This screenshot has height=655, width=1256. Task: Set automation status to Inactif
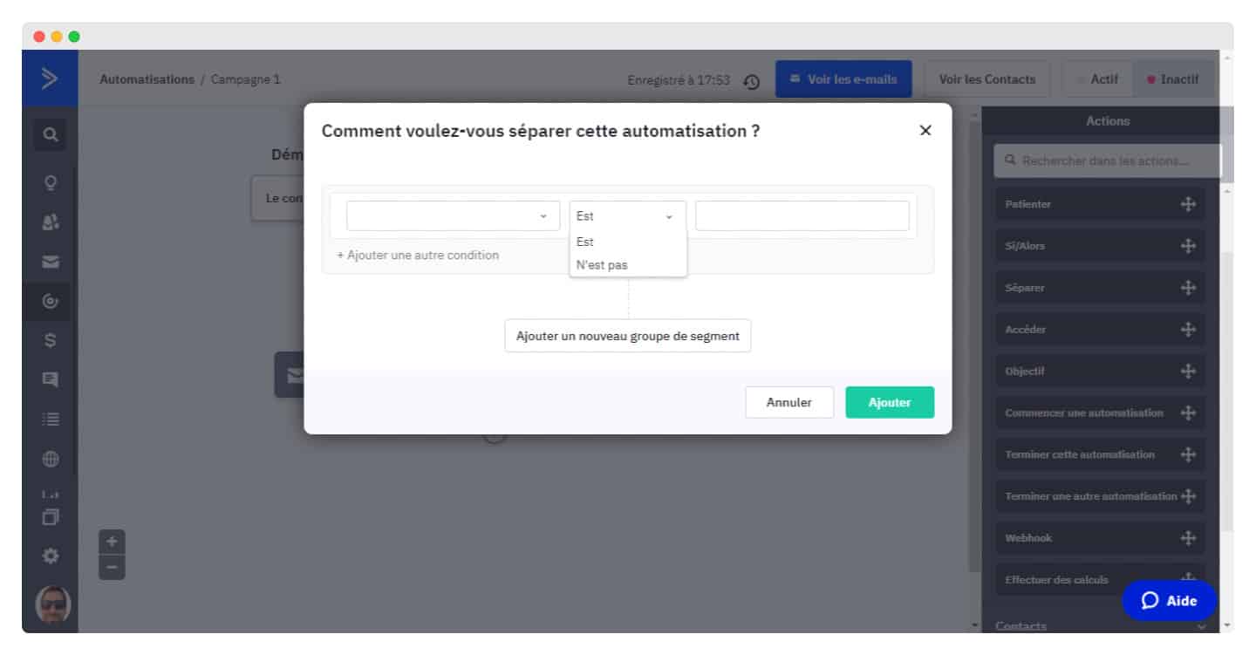coord(1173,79)
